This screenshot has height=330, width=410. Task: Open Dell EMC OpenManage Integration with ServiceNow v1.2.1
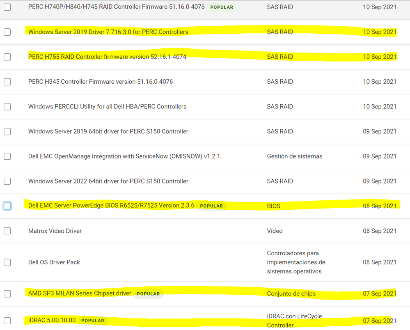124,156
